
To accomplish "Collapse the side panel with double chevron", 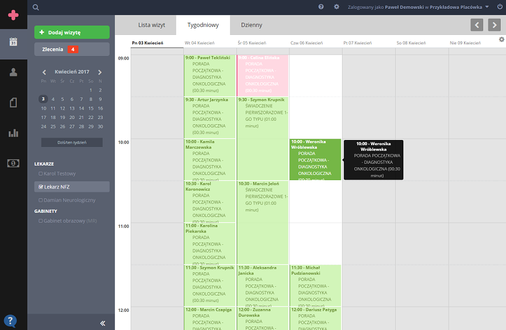I will coord(102,323).
